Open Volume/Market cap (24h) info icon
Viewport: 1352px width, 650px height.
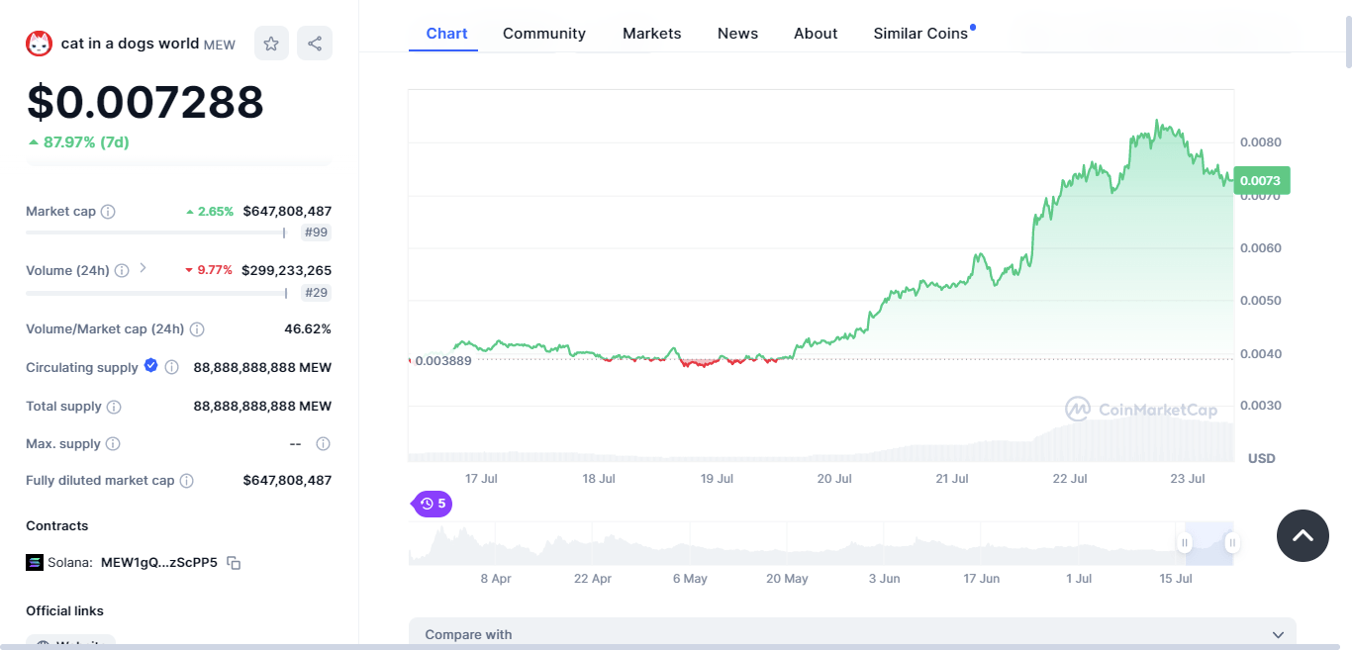(197, 329)
